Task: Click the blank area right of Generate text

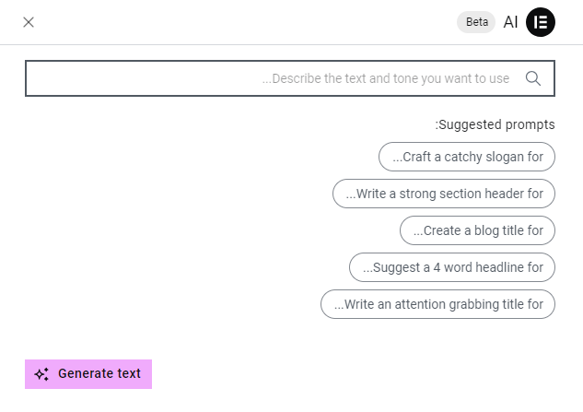Action: click(x=368, y=374)
